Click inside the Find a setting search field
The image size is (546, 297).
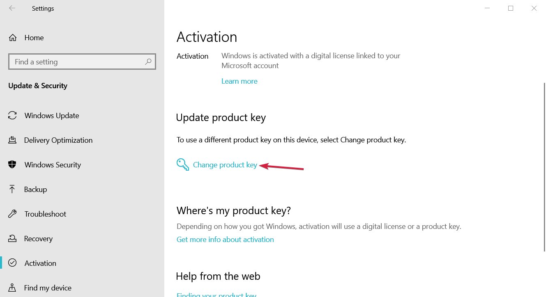74,61
